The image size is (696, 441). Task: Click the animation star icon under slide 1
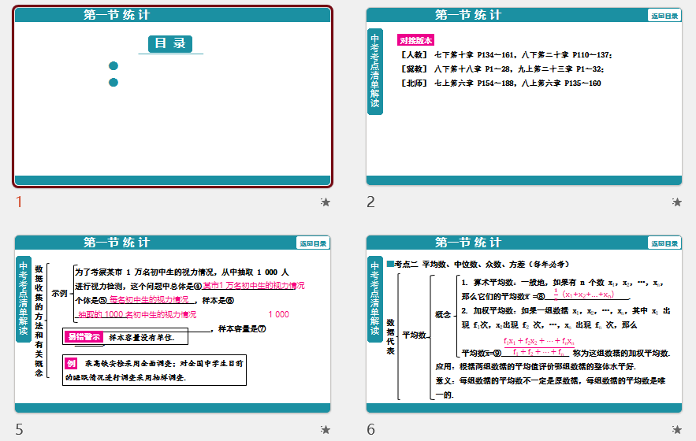(x=326, y=202)
